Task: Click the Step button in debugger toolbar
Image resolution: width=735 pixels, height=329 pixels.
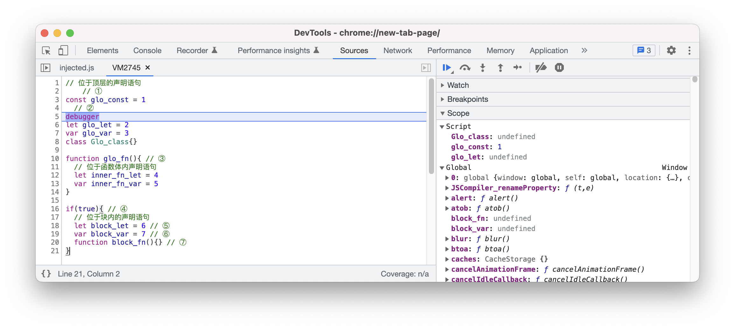Action: pos(518,67)
